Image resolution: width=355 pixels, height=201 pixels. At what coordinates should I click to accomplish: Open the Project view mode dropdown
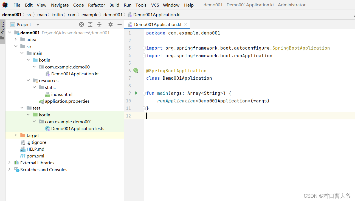coord(38,24)
